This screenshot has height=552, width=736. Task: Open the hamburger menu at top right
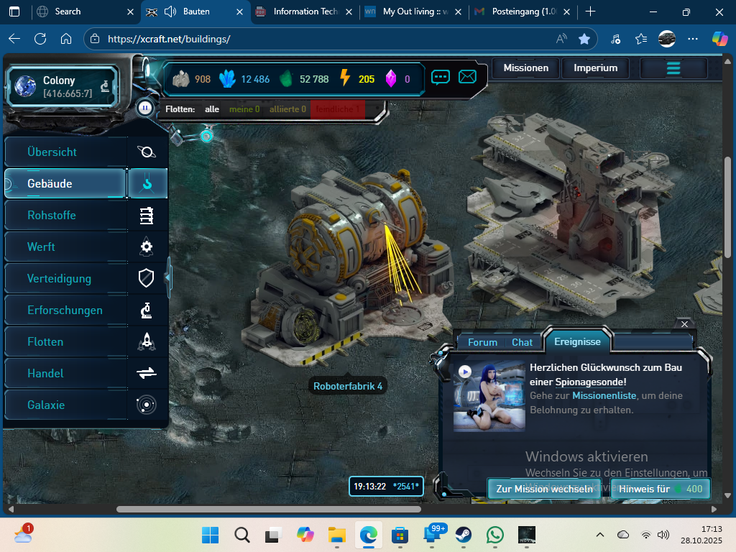[x=673, y=68]
